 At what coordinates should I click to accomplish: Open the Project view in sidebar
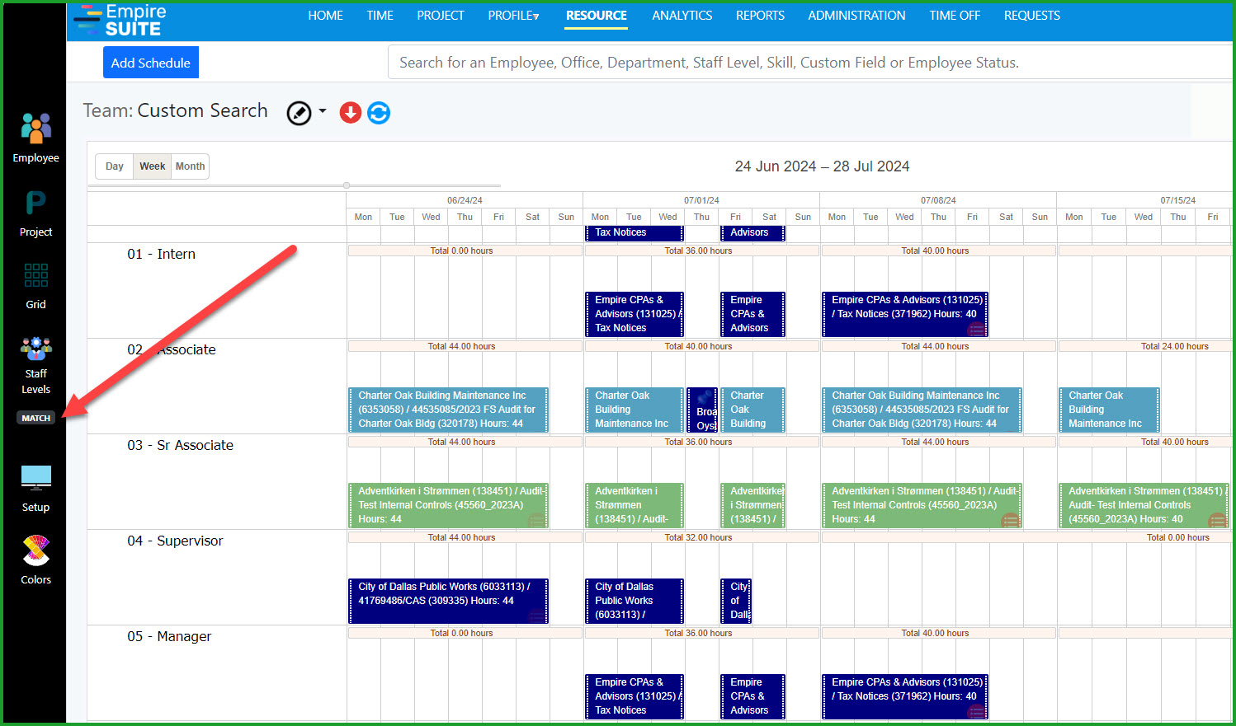click(x=35, y=213)
